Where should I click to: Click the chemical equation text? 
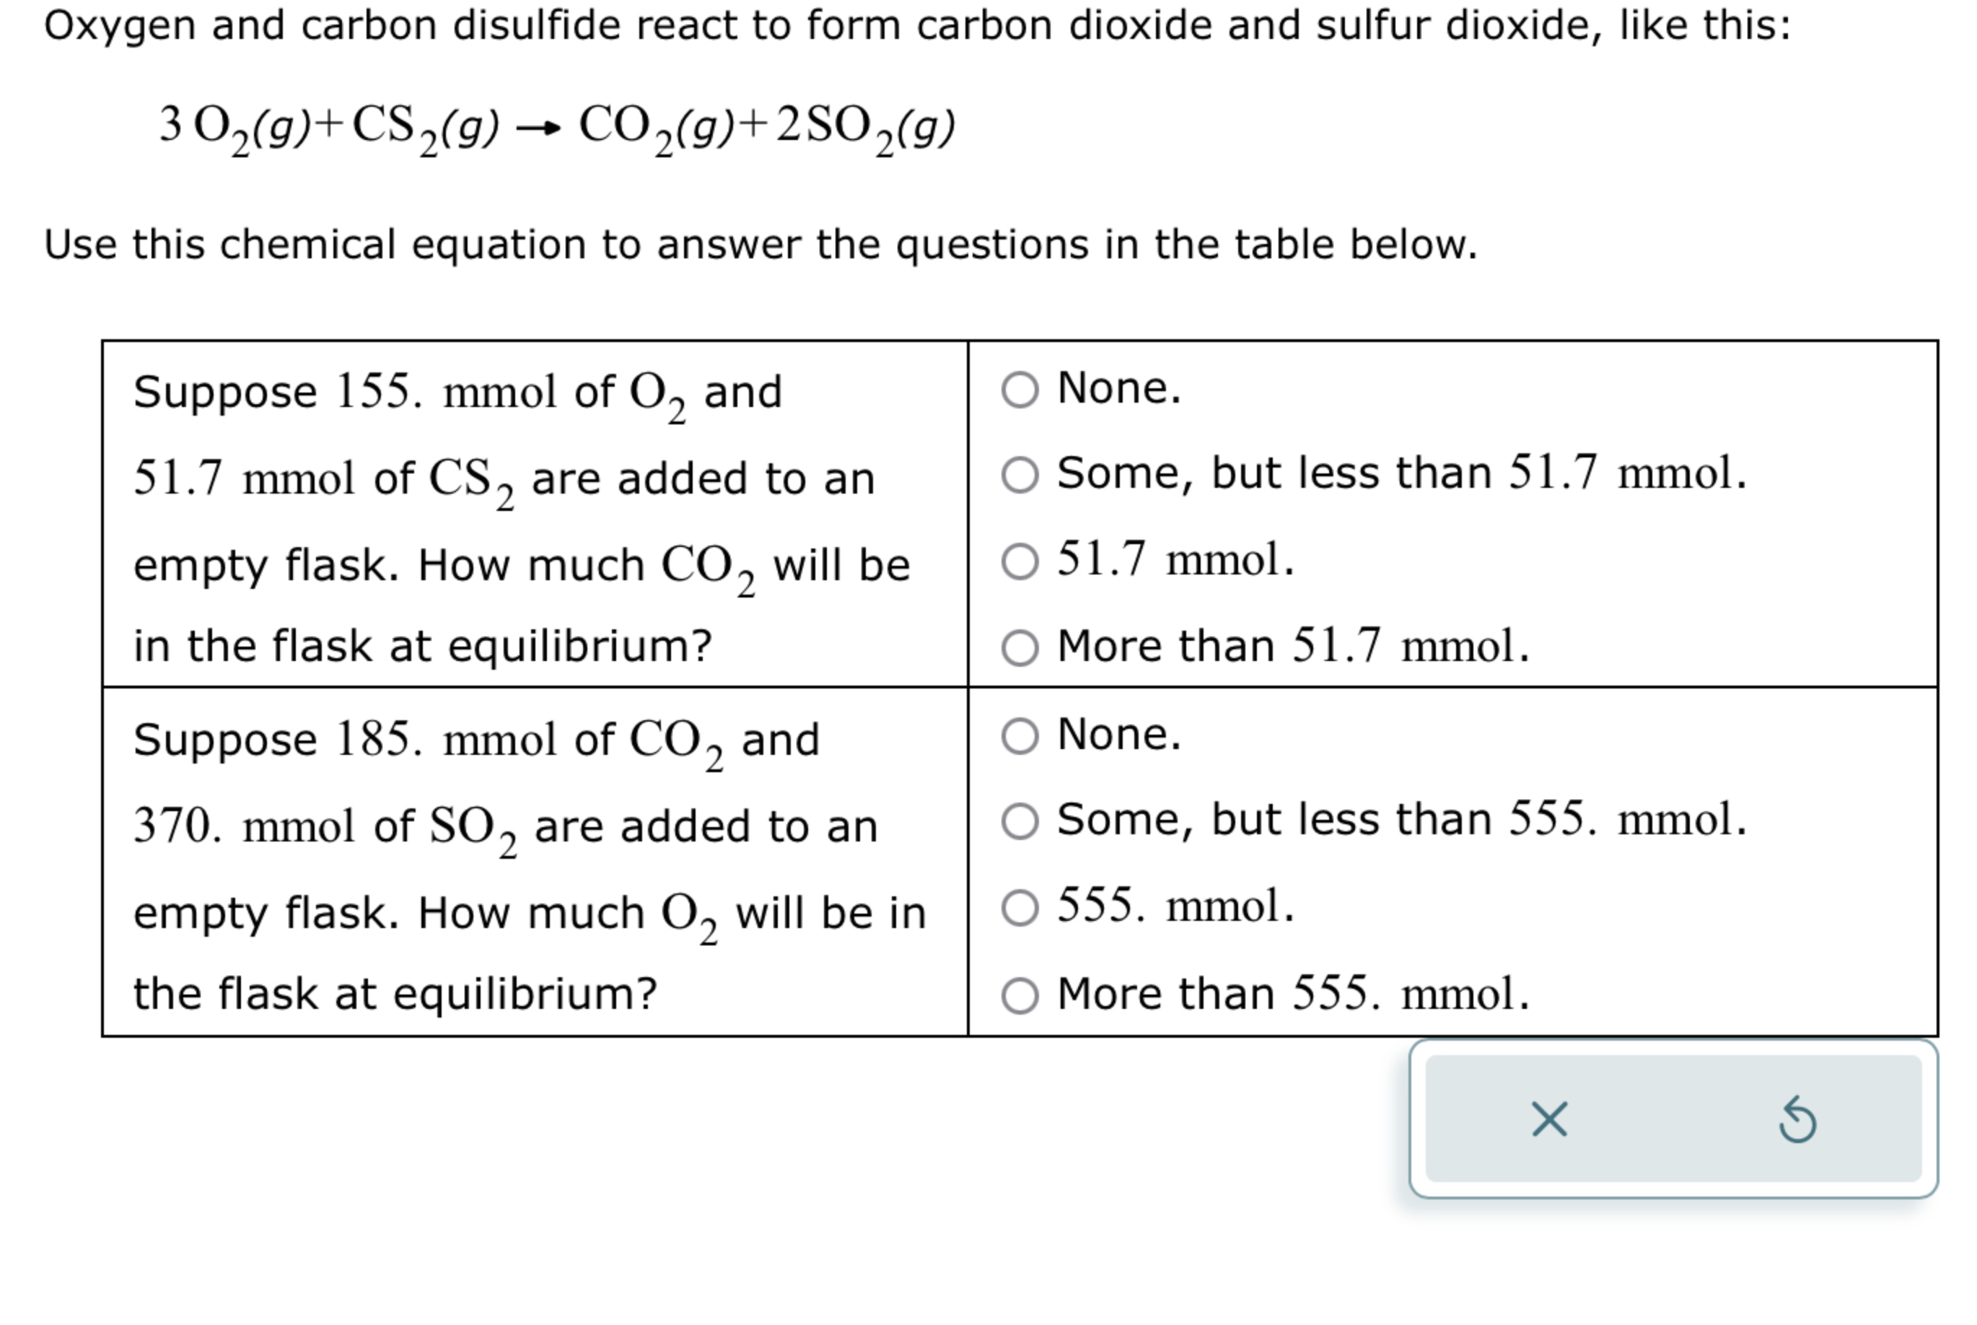tap(553, 128)
